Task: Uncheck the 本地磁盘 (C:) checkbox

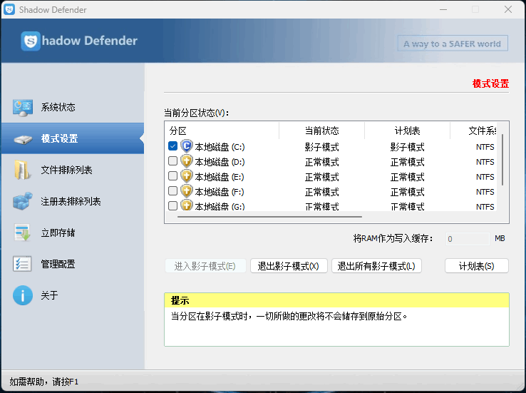Action: (x=172, y=146)
